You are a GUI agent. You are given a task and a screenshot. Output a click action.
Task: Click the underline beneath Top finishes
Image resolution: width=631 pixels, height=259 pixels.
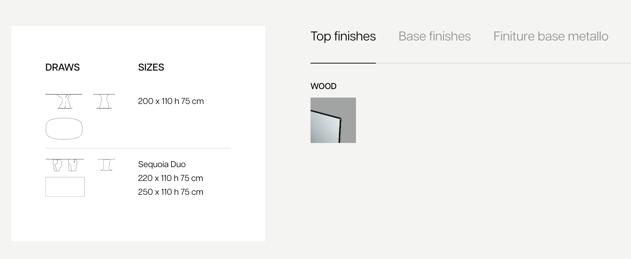[343, 63]
